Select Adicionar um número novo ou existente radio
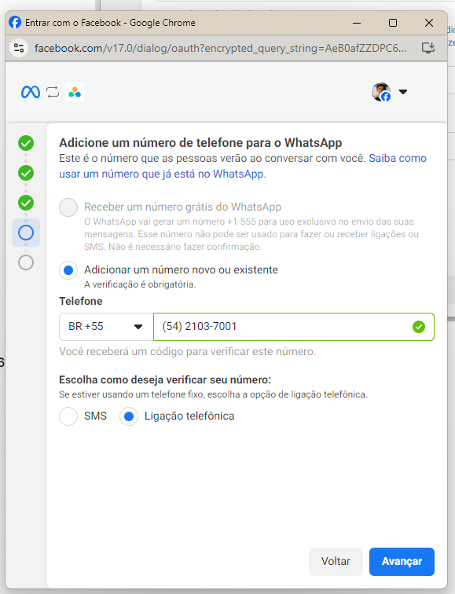The width and height of the screenshot is (455, 594). coord(68,270)
